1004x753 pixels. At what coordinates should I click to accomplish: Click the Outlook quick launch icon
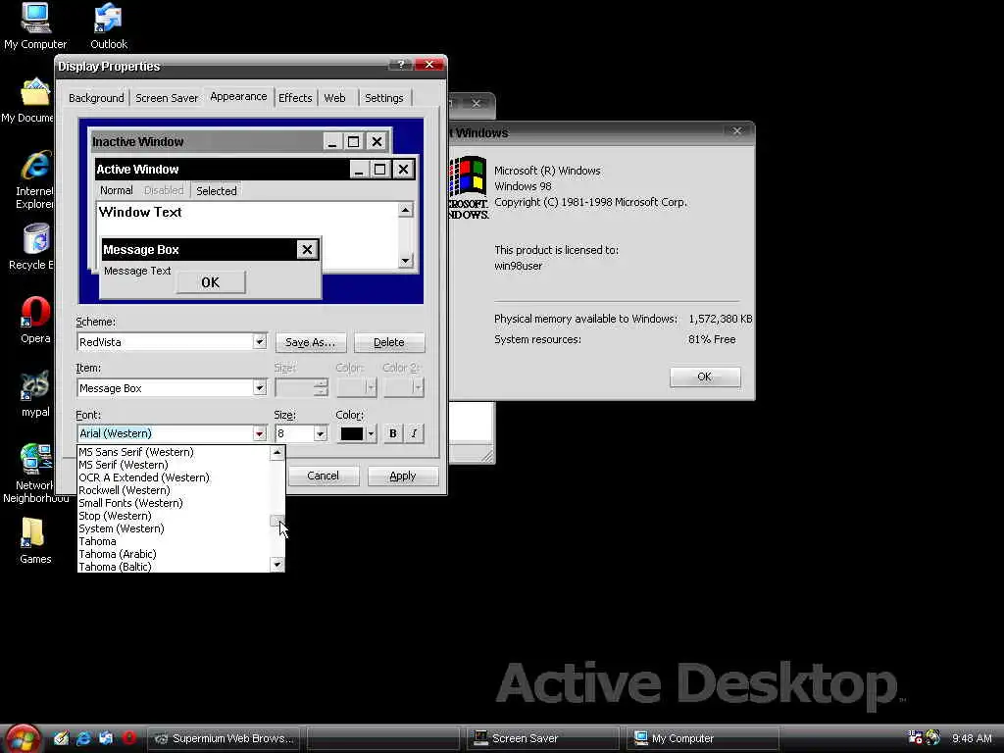point(106,738)
